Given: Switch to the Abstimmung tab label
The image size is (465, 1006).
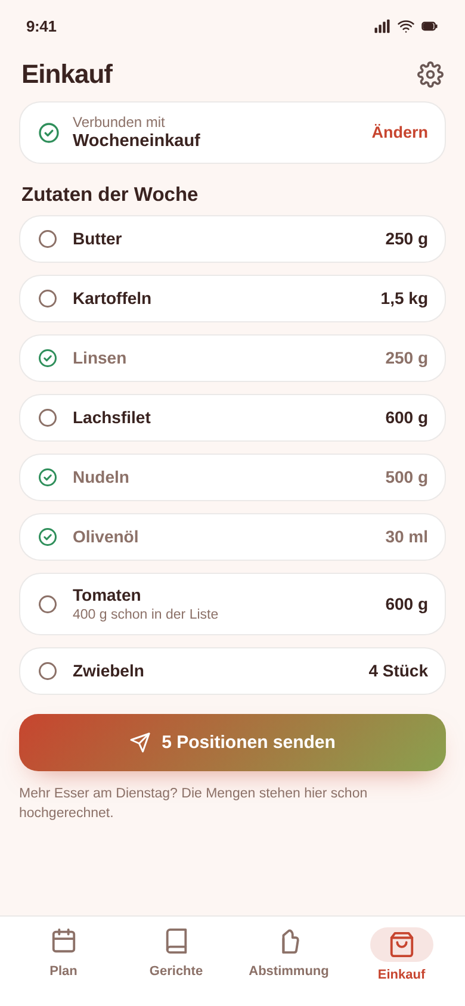Looking at the screenshot, I should coord(289,971).
